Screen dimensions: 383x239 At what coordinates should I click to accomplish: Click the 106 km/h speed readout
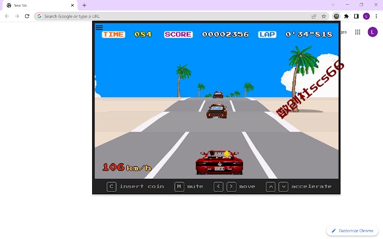[127, 167]
